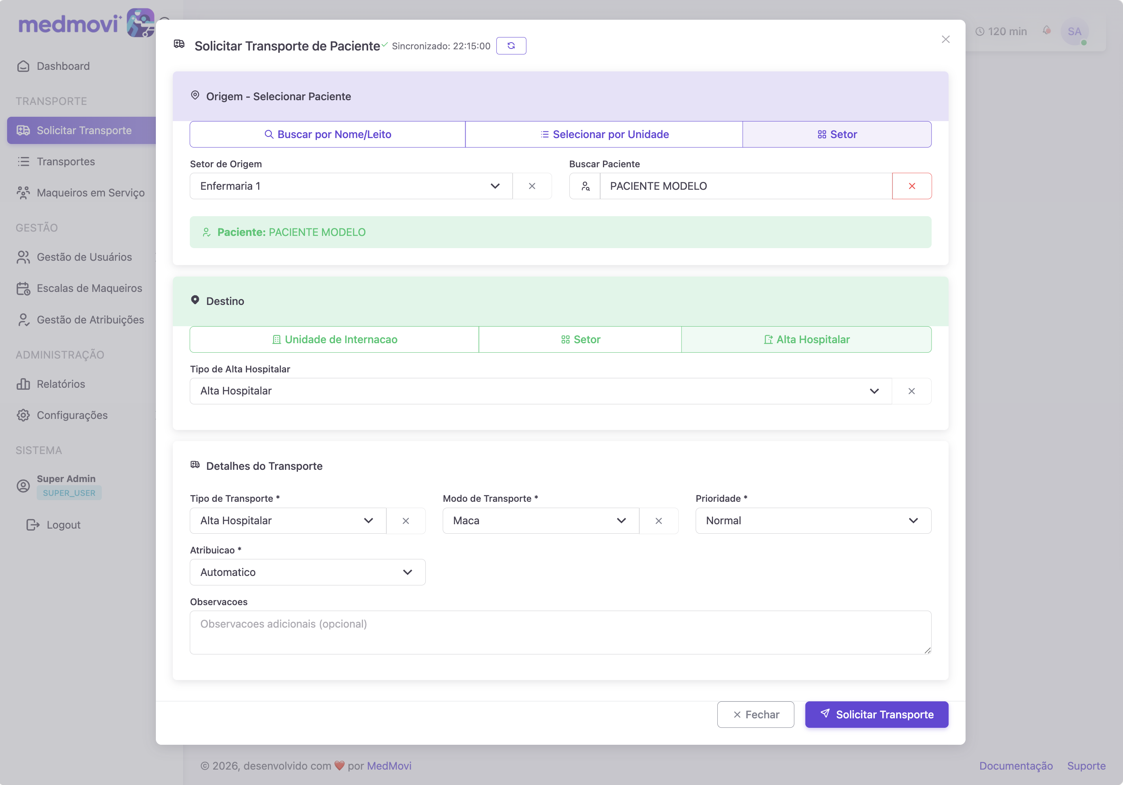Select the Unidade de Internacao destination option
This screenshot has height=785, width=1123.
tap(334, 339)
